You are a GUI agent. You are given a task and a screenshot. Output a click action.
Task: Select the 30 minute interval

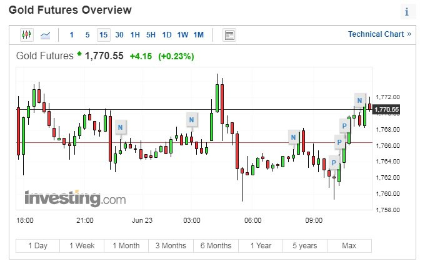click(119, 35)
